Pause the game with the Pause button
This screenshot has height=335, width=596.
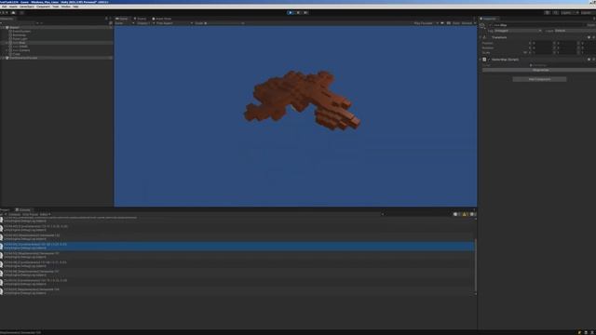(x=298, y=12)
